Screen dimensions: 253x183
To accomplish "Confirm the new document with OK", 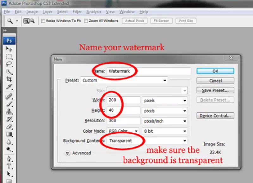I will coord(215,71).
